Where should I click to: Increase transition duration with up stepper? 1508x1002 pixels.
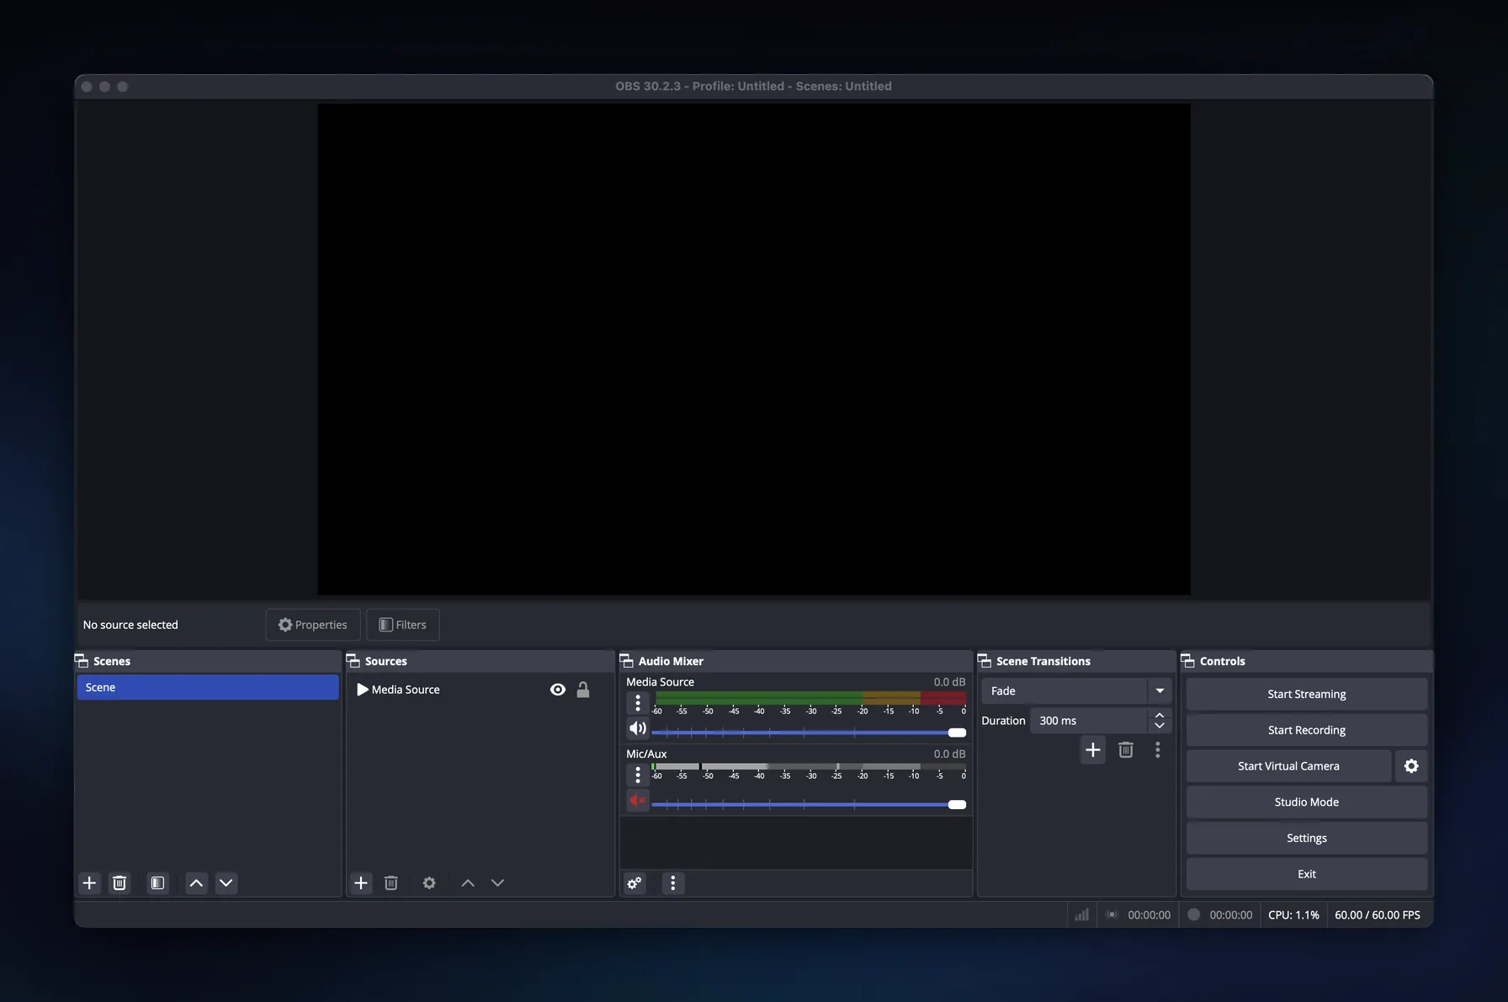click(x=1160, y=715)
